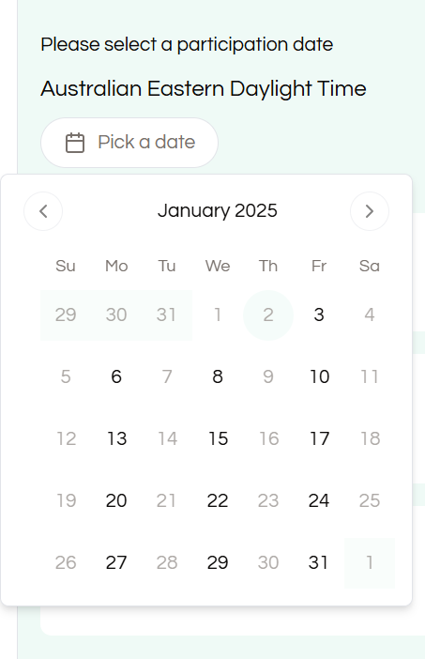Pick Friday January 31
425x659 pixels.
coord(319,562)
